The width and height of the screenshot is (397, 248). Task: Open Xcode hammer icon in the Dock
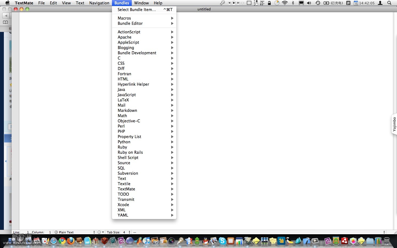click(307, 241)
